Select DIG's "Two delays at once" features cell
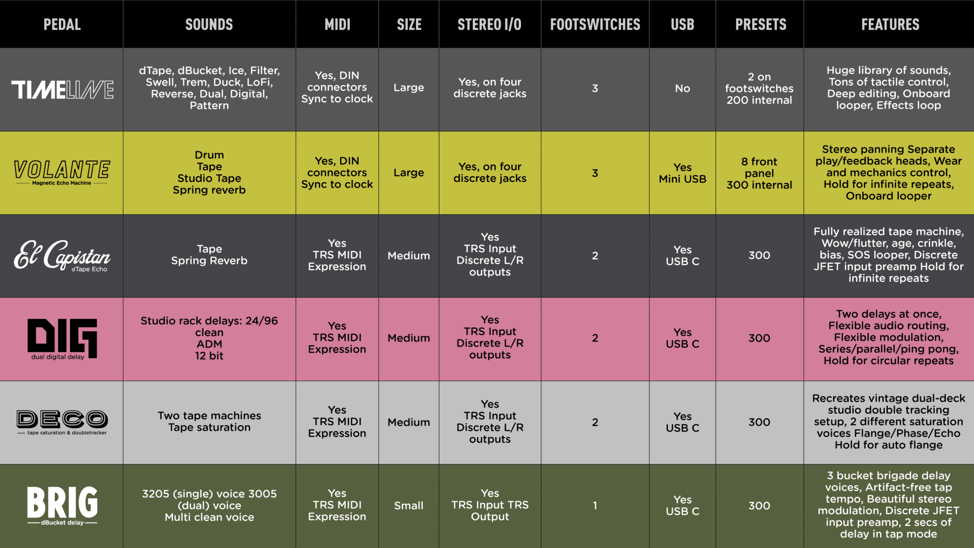The image size is (974, 548). click(x=888, y=337)
